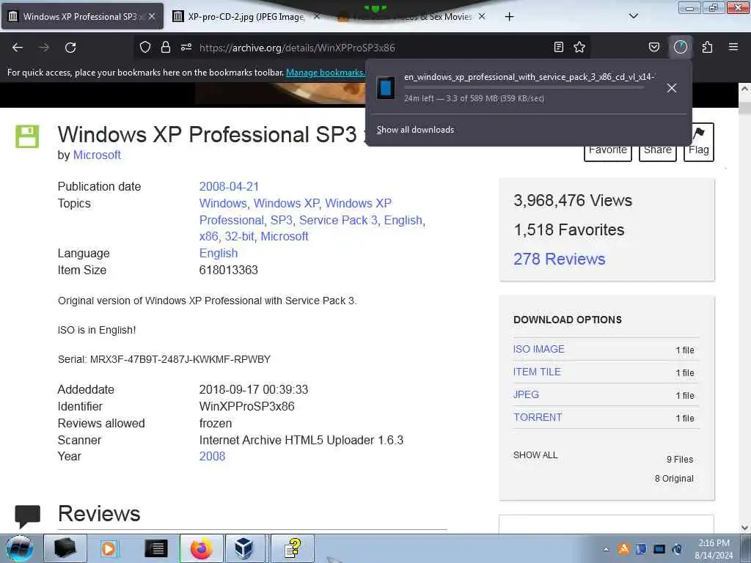Open the Firefox taskbar icon
The width and height of the screenshot is (751, 563).
pos(202,548)
